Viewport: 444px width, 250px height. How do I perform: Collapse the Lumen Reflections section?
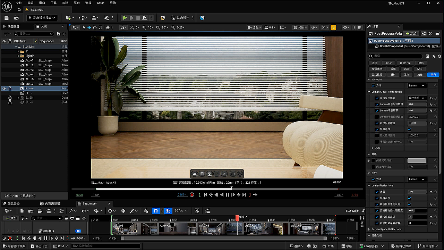point(369,185)
